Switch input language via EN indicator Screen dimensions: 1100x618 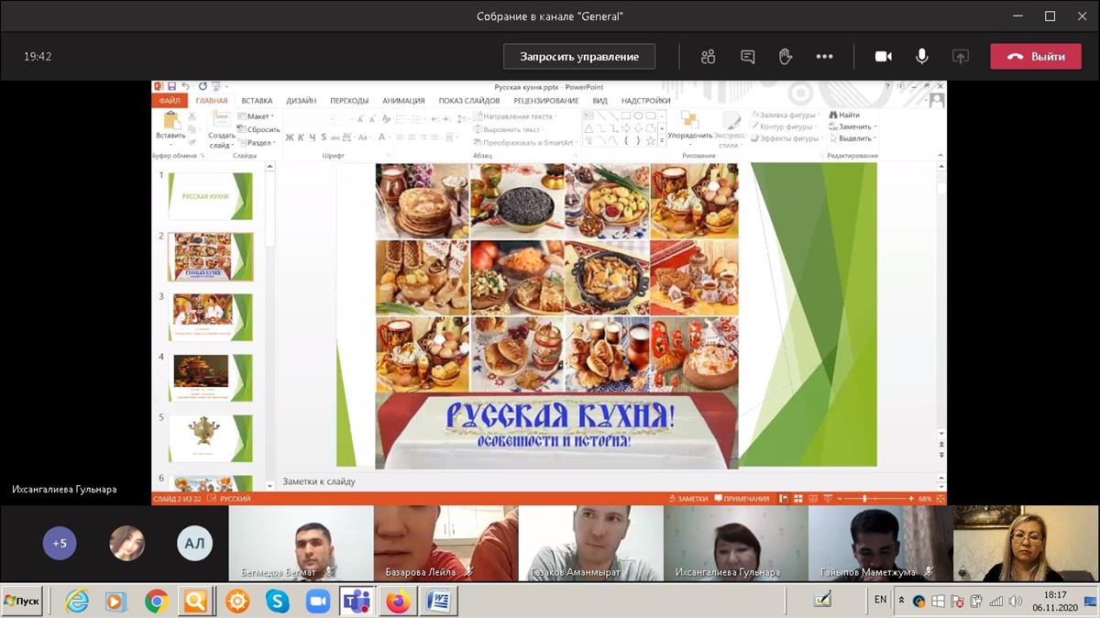coord(880,600)
